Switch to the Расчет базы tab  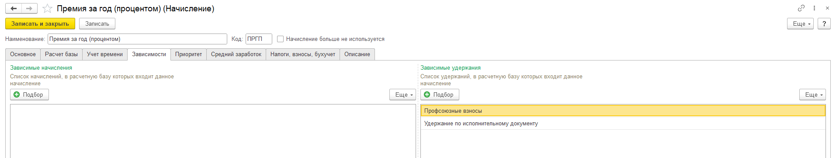pyautogui.click(x=61, y=54)
